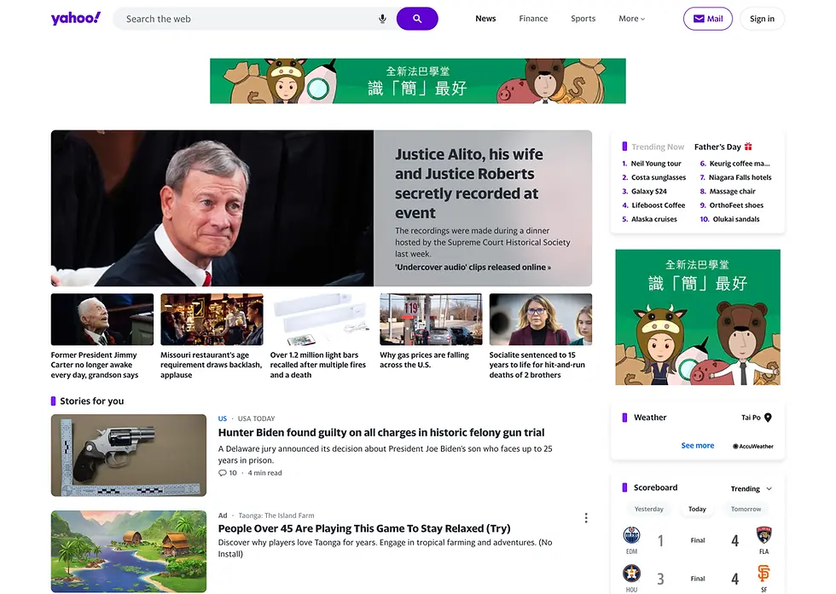836x594 pixels.
Task: Select trending item Massage chair
Action: point(732,191)
